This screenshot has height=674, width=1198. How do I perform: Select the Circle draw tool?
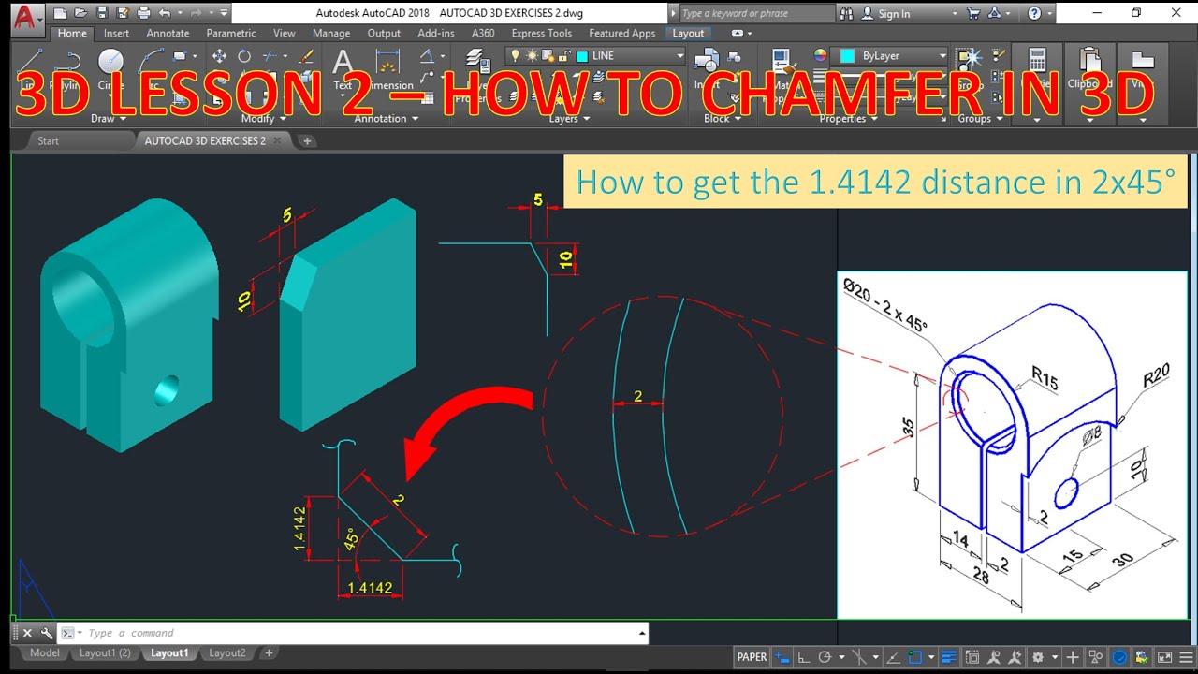tap(111, 62)
